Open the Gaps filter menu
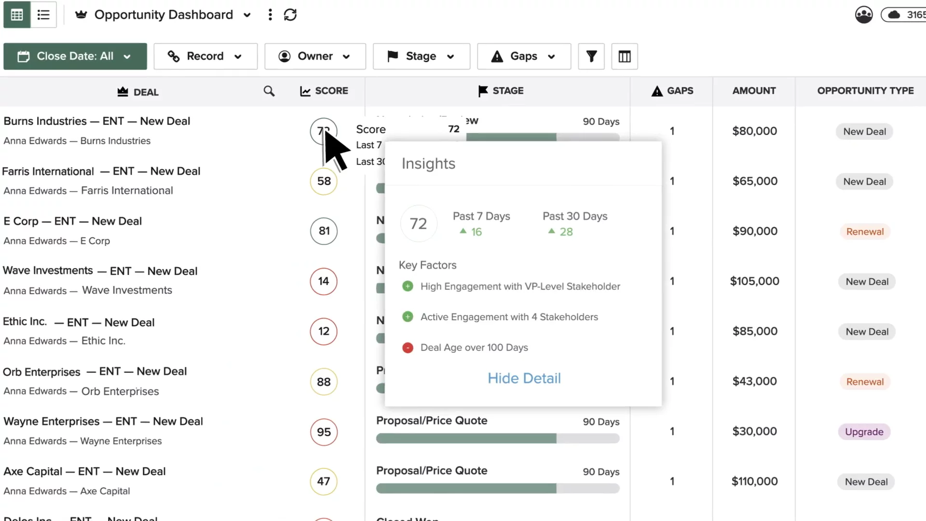The height and width of the screenshot is (521, 926). (524, 56)
